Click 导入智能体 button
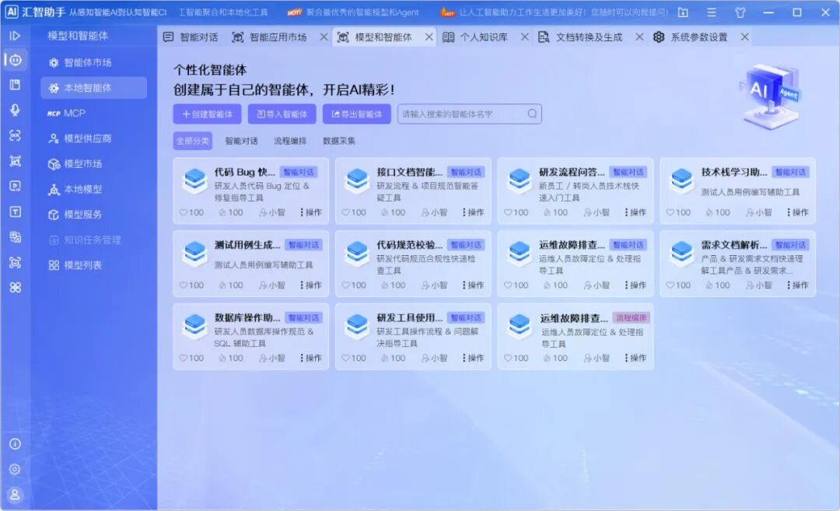Viewport: 840px width, 511px height. click(x=282, y=114)
